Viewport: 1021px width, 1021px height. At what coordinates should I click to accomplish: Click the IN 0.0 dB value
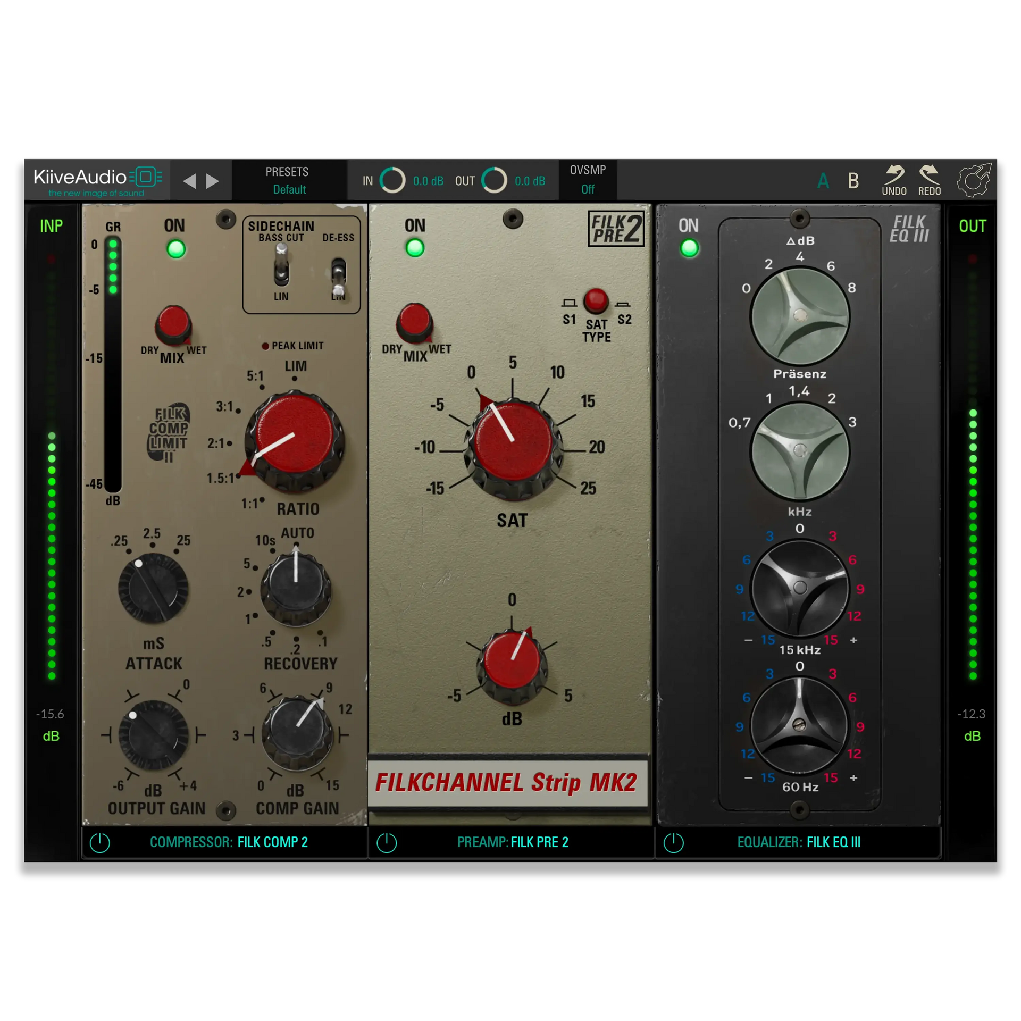tap(428, 181)
